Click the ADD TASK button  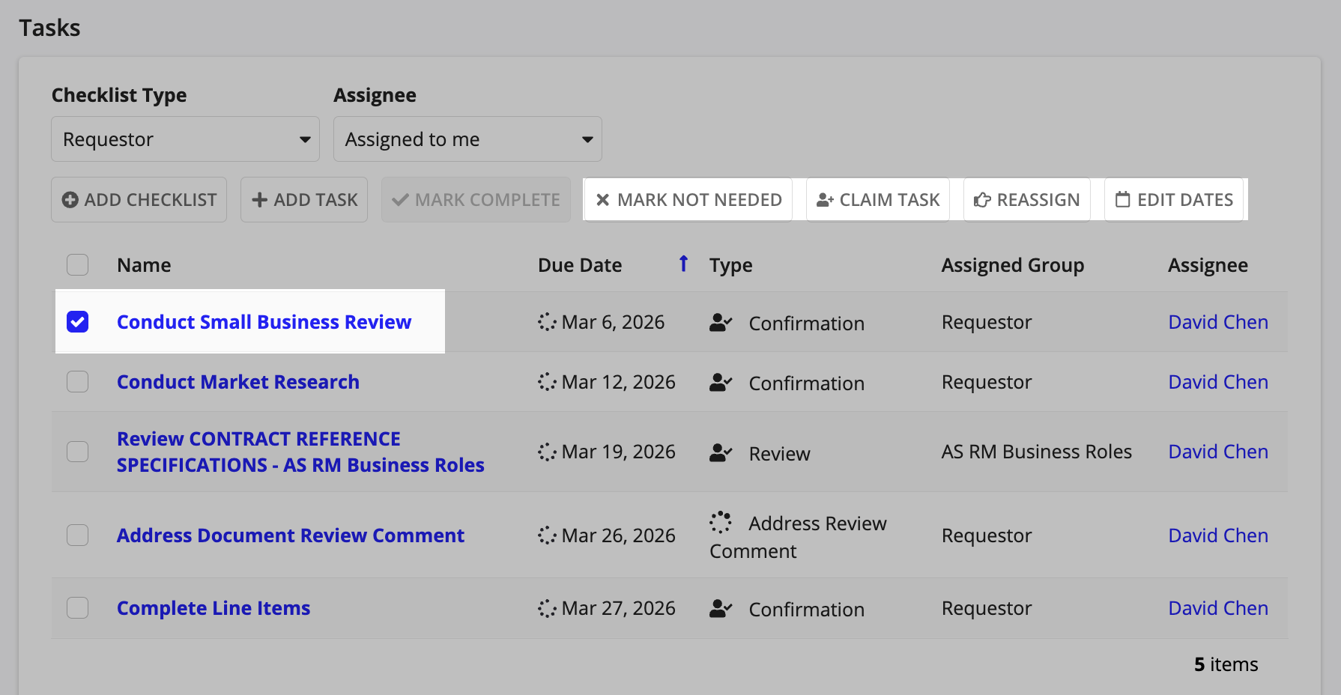304,199
